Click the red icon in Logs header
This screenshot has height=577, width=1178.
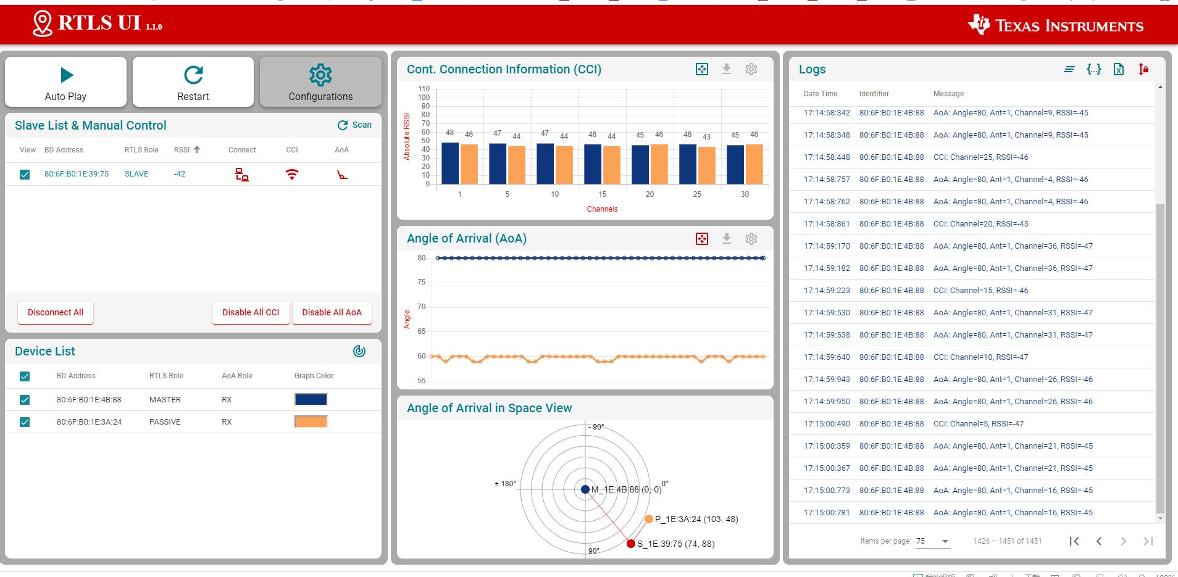click(x=1143, y=69)
